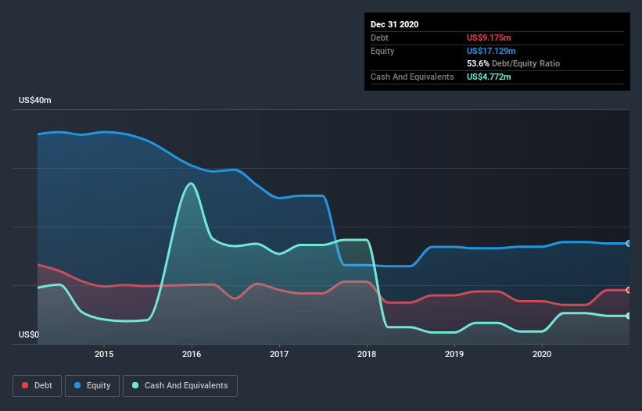
Task: Toggle the Cash And Equivalents legend button
Action: 180,386
